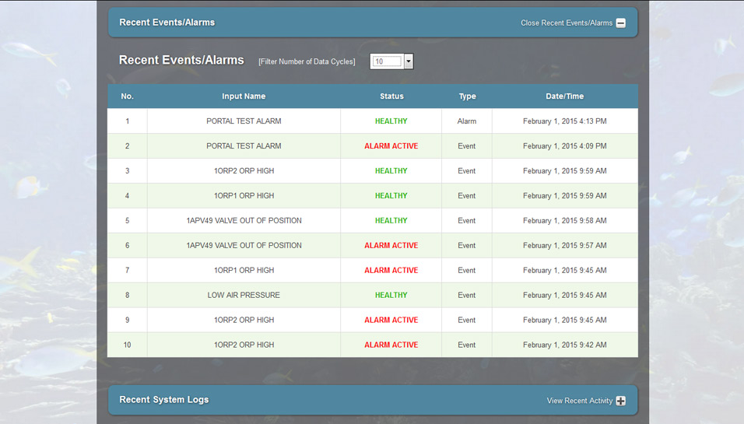Click HEALTHY status in row 1

(391, 121)
